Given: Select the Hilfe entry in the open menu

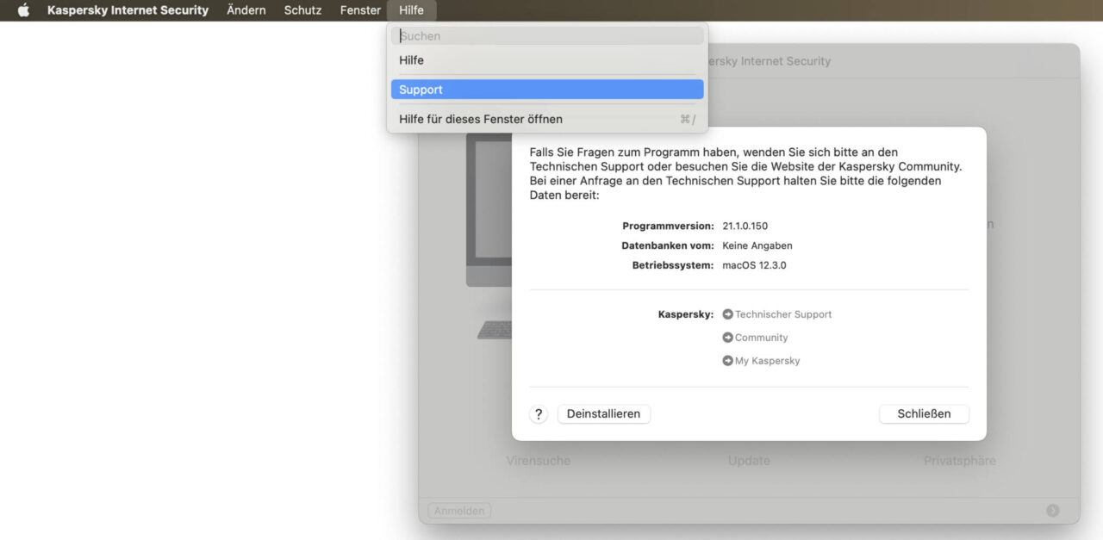Looking at the screenshot, I should click(411, 59).
